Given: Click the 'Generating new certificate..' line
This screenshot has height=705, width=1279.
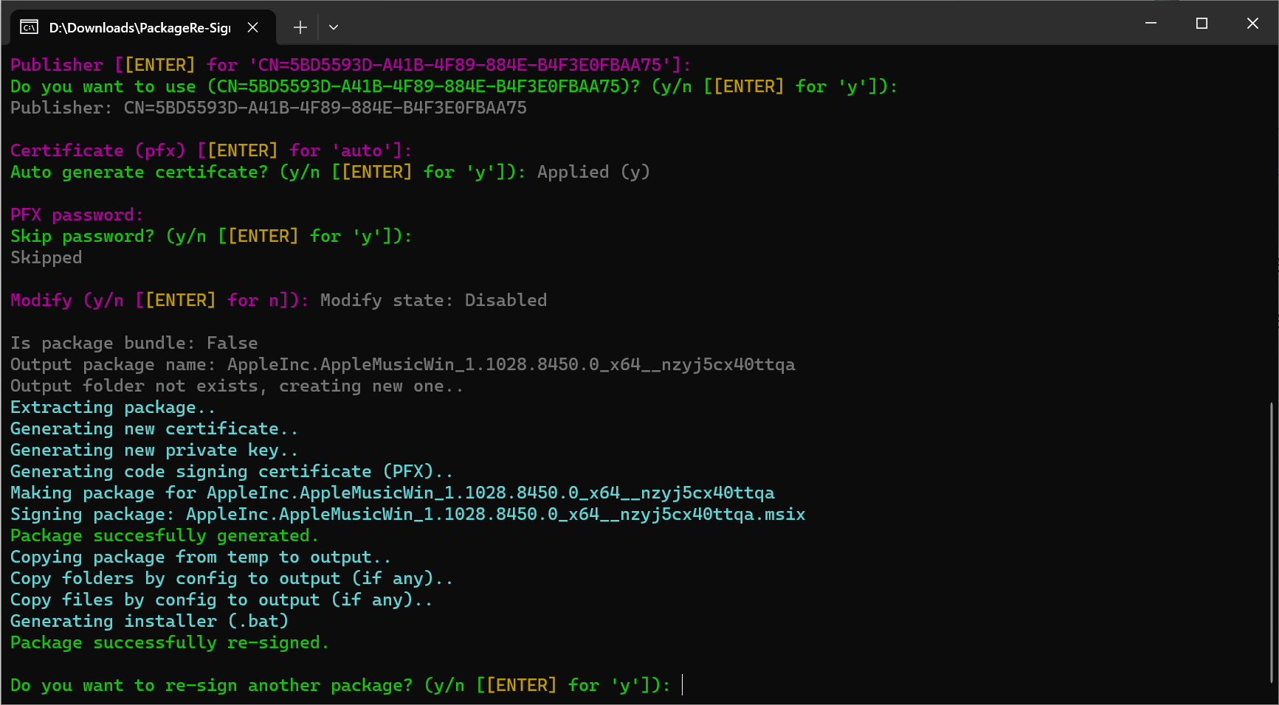Looking at the screenshot, I should point(154,428).
